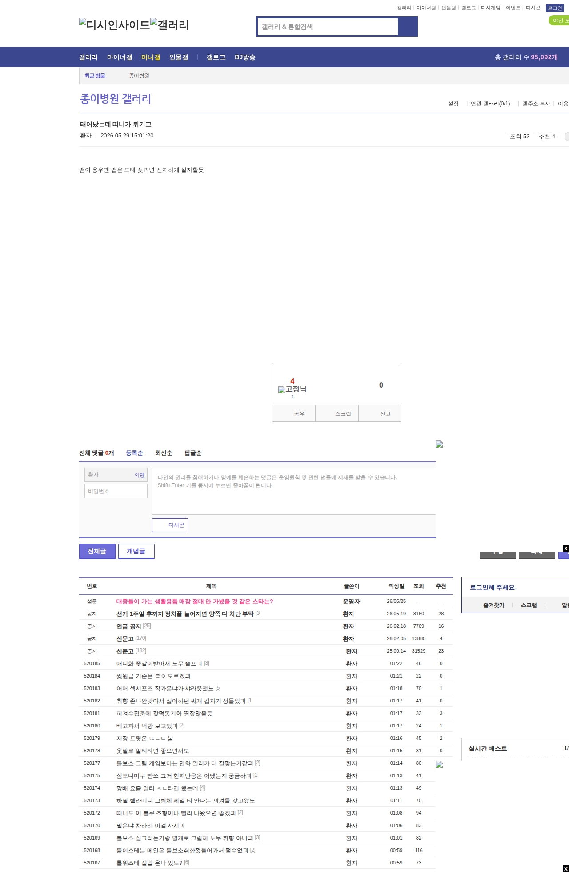Open gallery 설정 settings link

(453, 104)
